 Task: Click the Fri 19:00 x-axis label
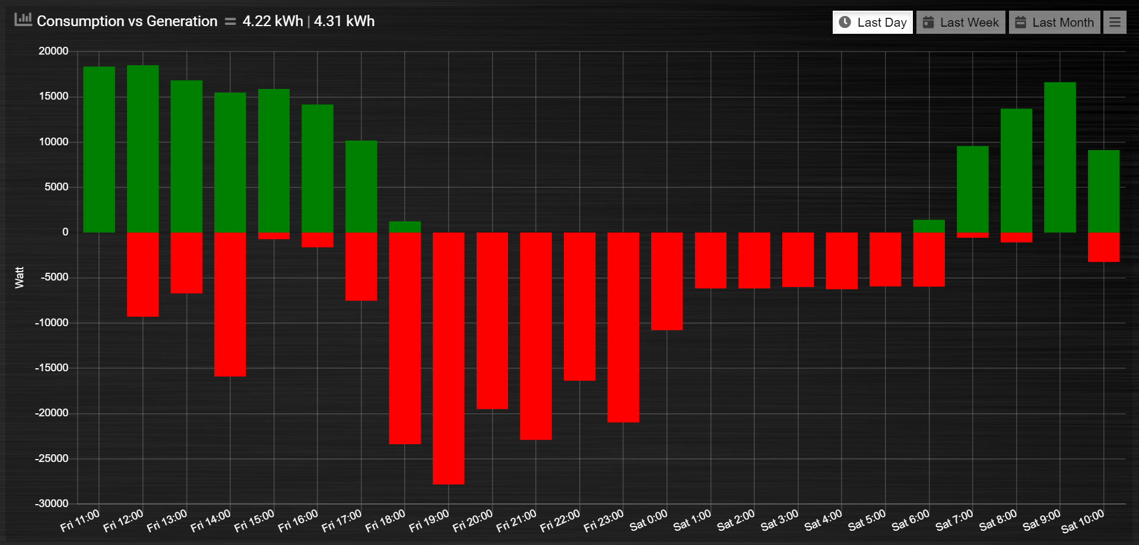[x=429, y=521]
